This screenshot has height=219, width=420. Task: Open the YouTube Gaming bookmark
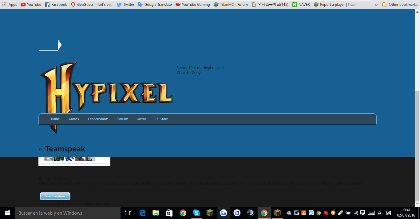pyautogui.click(x=193, y=5)
